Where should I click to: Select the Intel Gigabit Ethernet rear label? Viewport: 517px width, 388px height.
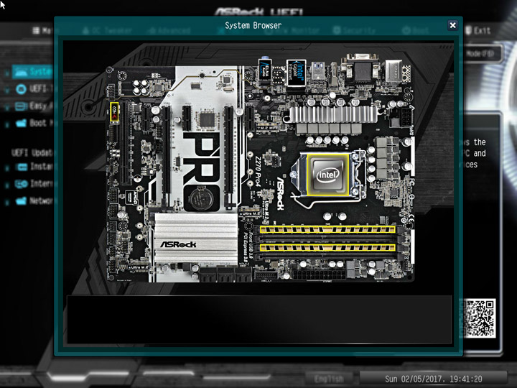pyautogui.click(x=296, y=73)
